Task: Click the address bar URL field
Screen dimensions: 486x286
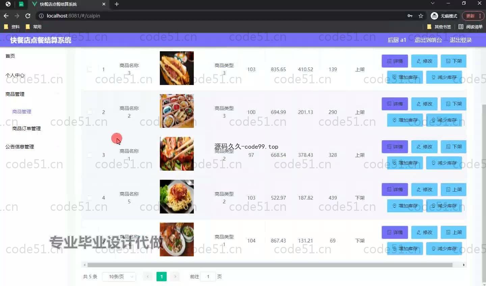Action: pyautogui.click(x=219, y=16)
